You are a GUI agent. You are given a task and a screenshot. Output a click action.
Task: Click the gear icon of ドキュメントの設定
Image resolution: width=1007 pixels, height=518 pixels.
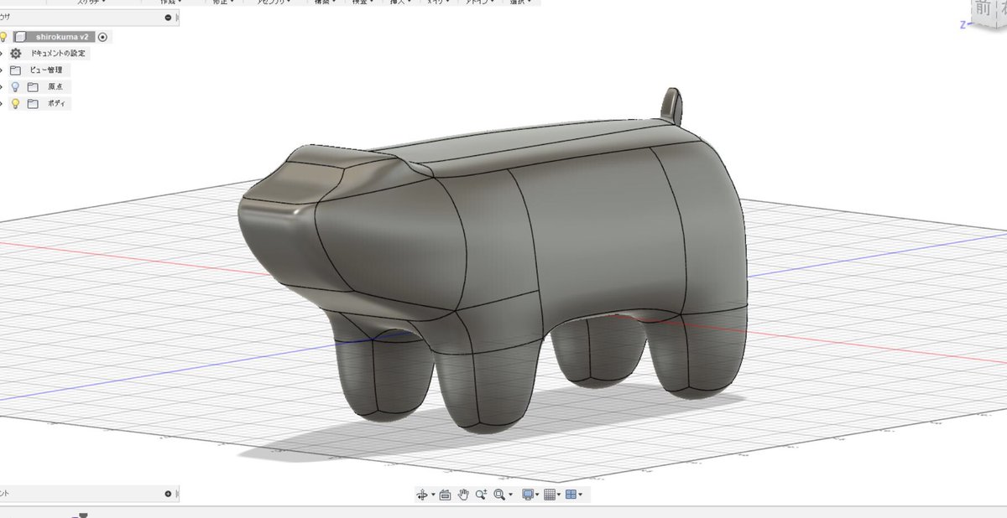tap(15, 54)
